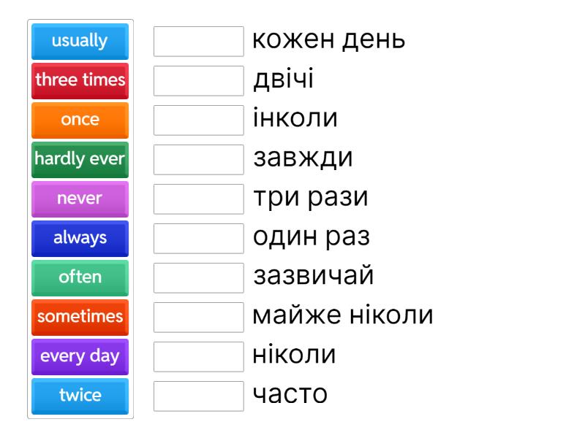Viewport: 585px width, 438px height.
Task: Select the green 'hardly ever' tile
Action: pyautogui.click(x=80, y=159)
